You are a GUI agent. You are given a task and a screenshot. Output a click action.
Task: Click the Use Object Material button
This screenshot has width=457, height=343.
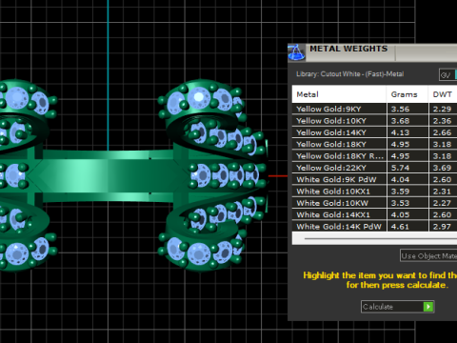[428, 255]
